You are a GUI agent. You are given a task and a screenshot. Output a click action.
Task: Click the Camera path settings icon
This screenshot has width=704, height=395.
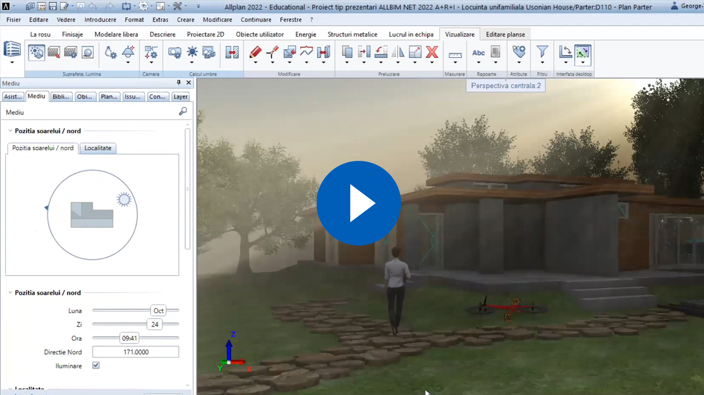(x=151, y=52)
